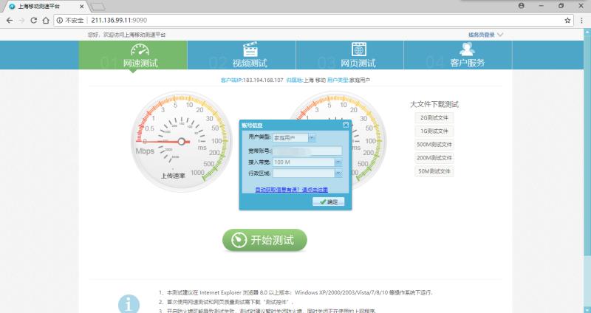Switch to 视频测试 tab

242,55
